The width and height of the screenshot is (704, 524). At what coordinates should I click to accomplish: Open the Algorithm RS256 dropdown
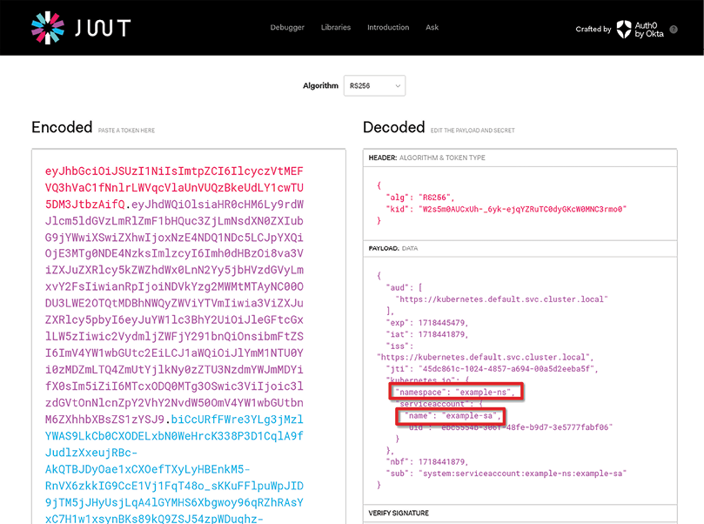(x=375, y=86)
